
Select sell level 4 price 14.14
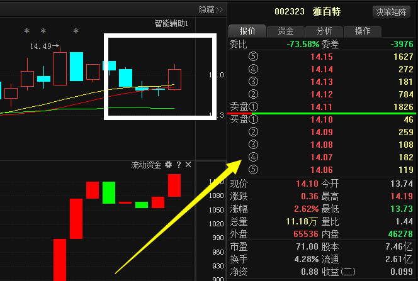[322, 69]
